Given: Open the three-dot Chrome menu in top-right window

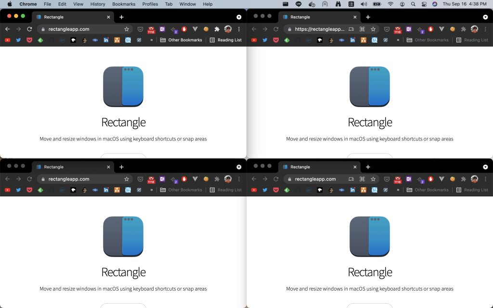Looking at the screenshot, I should click(485, 29).
